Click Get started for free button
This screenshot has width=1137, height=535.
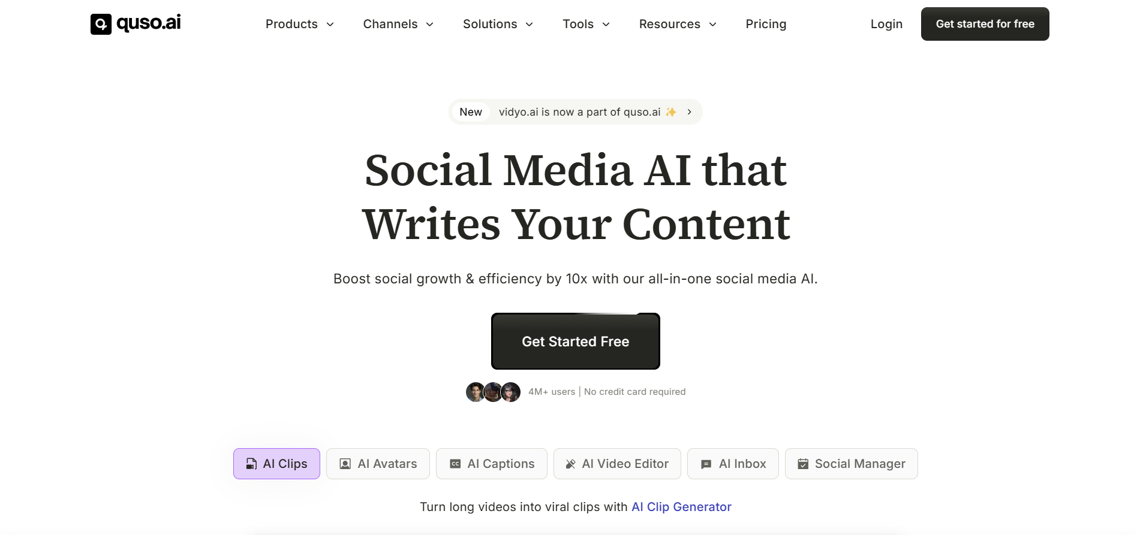(985, 24)
